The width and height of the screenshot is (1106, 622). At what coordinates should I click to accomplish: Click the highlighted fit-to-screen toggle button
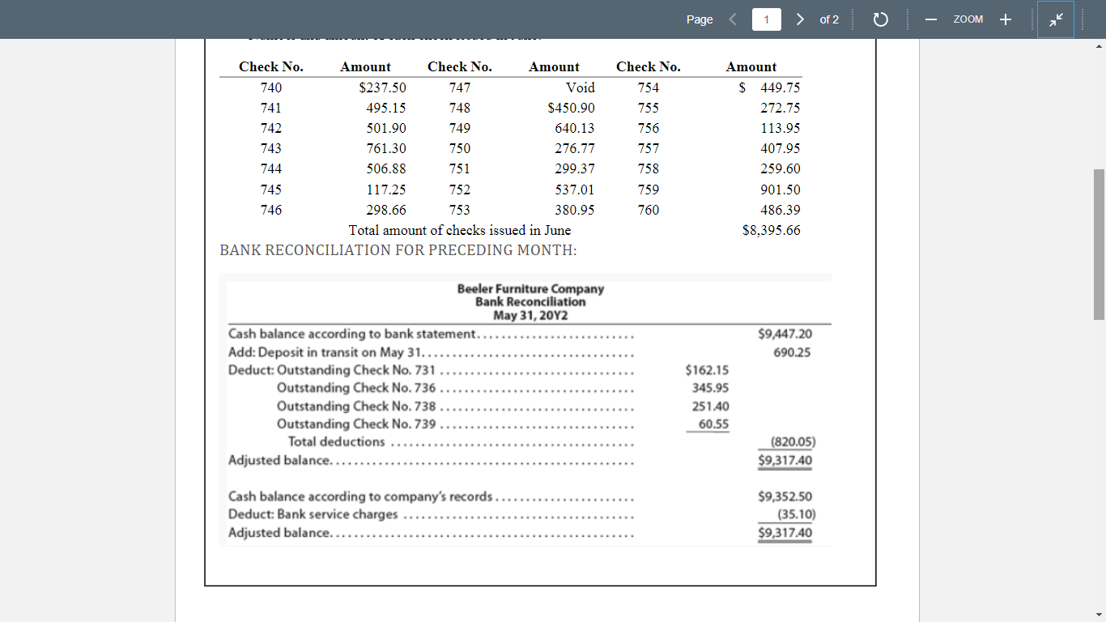[x=1056, y=19]
